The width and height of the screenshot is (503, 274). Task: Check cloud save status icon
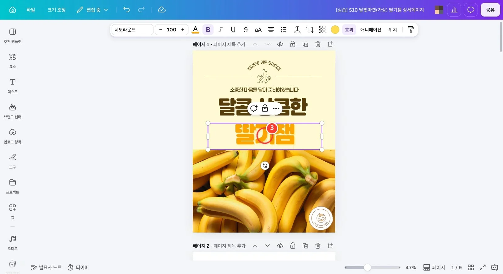point(162,10)
